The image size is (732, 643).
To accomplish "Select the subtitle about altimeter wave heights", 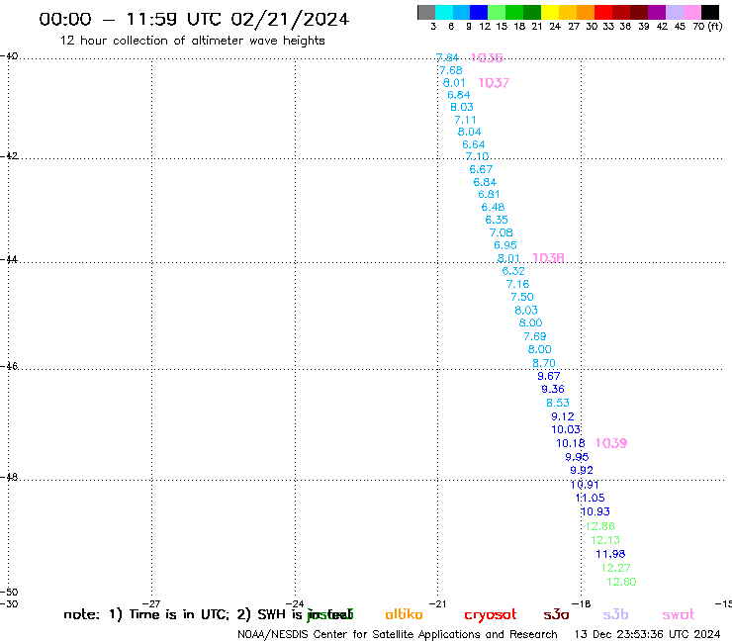I will tap(192, 41).
